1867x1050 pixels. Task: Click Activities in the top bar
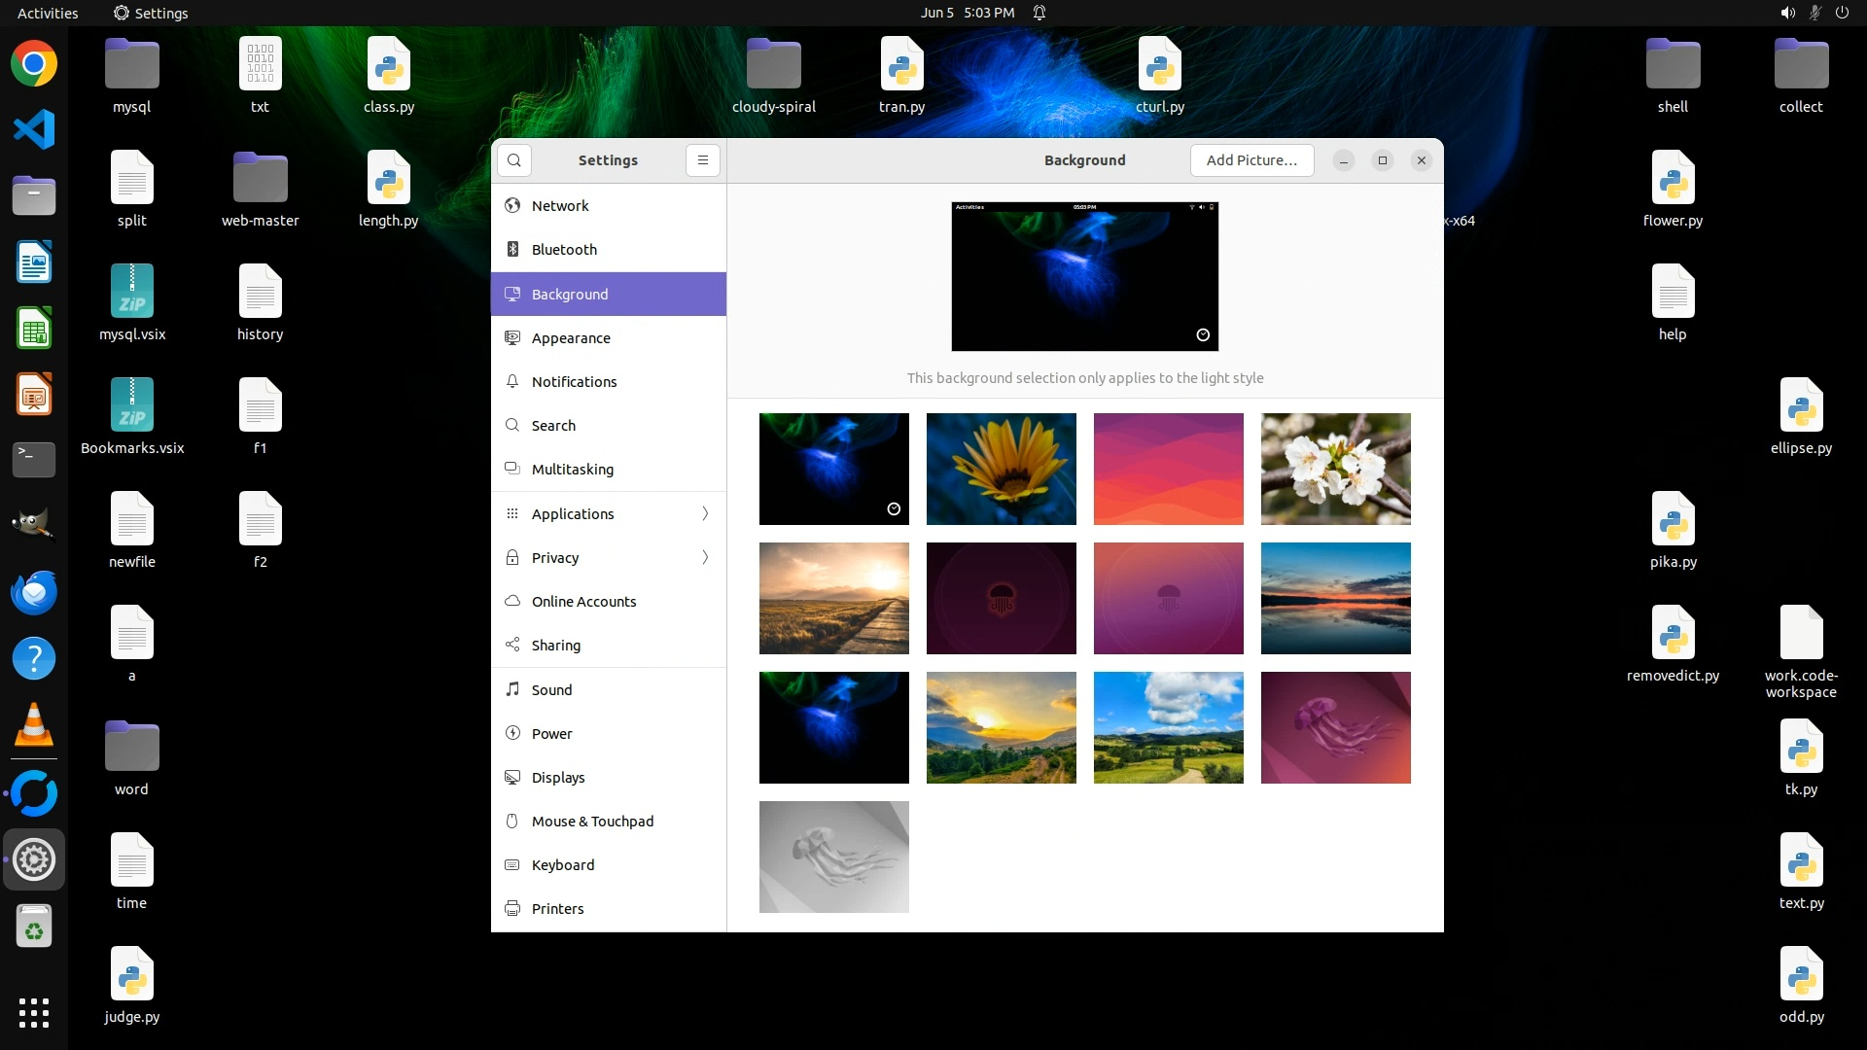pyautogui.click(x=48, y=13)
